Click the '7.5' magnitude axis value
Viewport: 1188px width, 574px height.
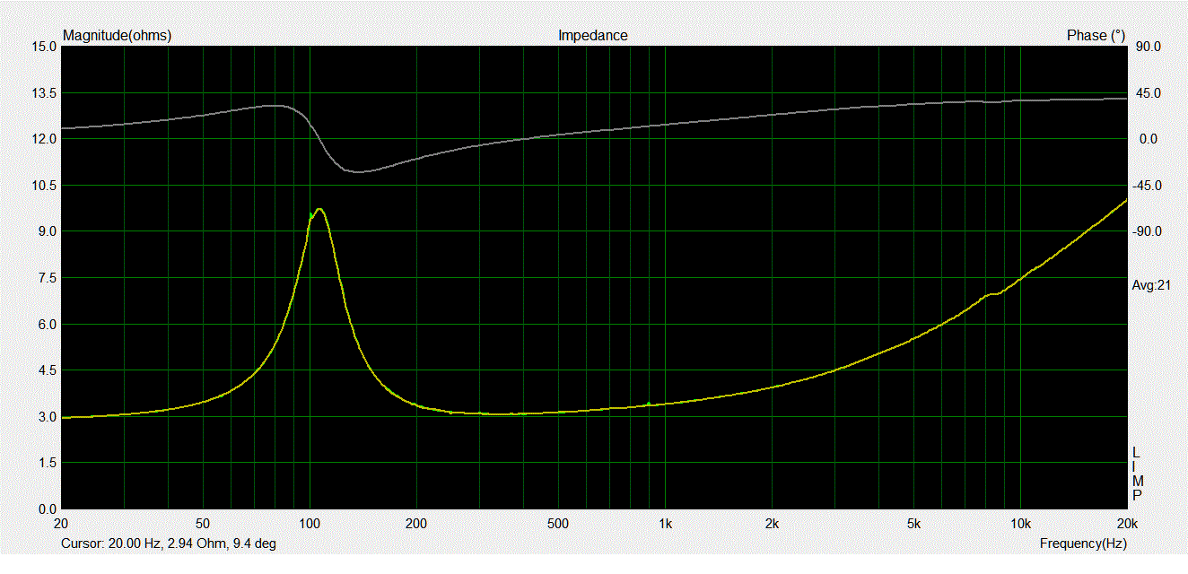(46, 278)
